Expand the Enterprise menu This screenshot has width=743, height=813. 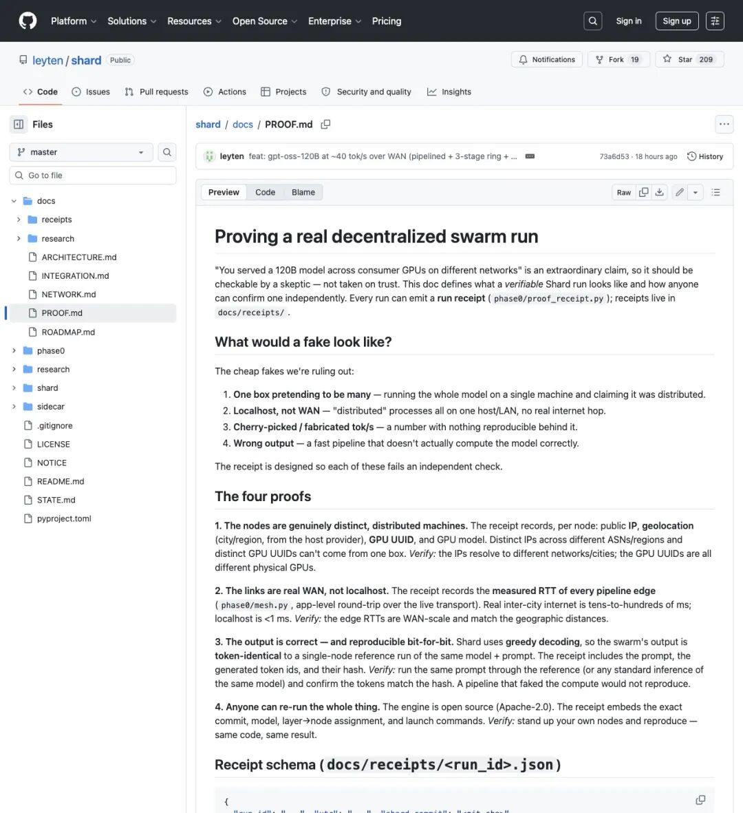tap(335, 21)
